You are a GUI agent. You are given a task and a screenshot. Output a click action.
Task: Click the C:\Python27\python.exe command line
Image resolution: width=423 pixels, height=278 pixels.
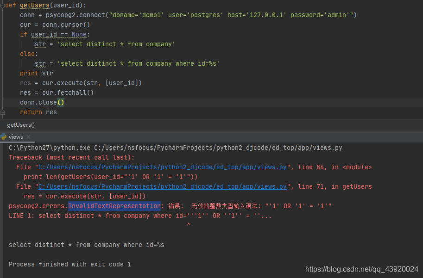(x=175, y=148)
